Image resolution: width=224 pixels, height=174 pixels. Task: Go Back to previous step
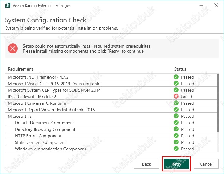coord(147,164)
